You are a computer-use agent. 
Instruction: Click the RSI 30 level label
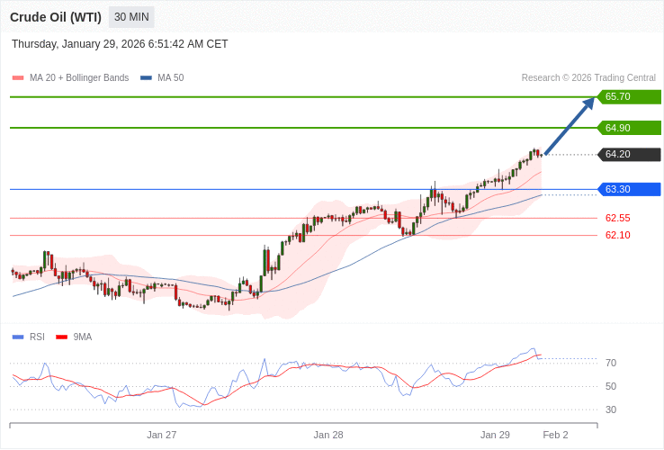tap(611, 409)
